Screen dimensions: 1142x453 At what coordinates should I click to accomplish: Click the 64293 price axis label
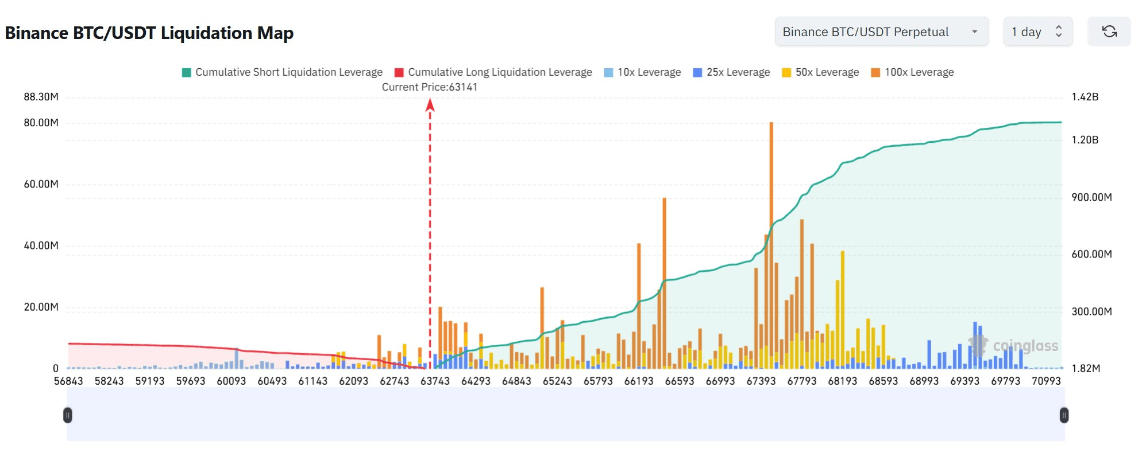[476, 381]
